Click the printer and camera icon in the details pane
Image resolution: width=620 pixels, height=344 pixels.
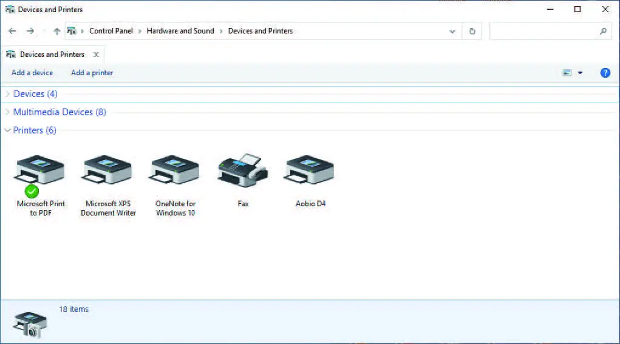[30, 324]
